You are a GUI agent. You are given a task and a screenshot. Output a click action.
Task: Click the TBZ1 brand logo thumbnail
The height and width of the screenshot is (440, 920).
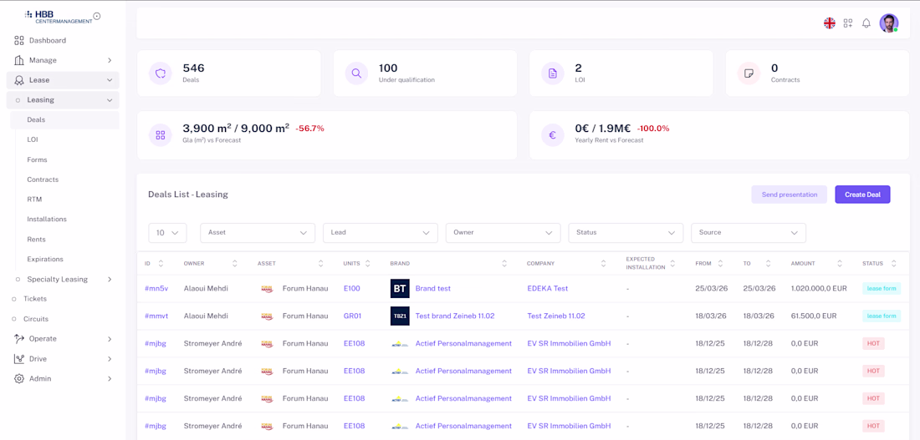(x=400, y=316)
